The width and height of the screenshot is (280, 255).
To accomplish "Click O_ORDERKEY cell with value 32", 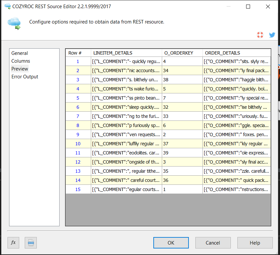I will click(182, 107).
